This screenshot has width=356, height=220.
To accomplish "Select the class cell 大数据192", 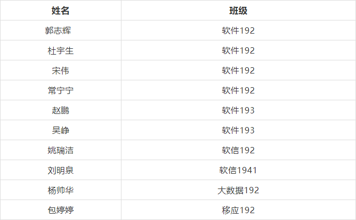I will 238,190.
